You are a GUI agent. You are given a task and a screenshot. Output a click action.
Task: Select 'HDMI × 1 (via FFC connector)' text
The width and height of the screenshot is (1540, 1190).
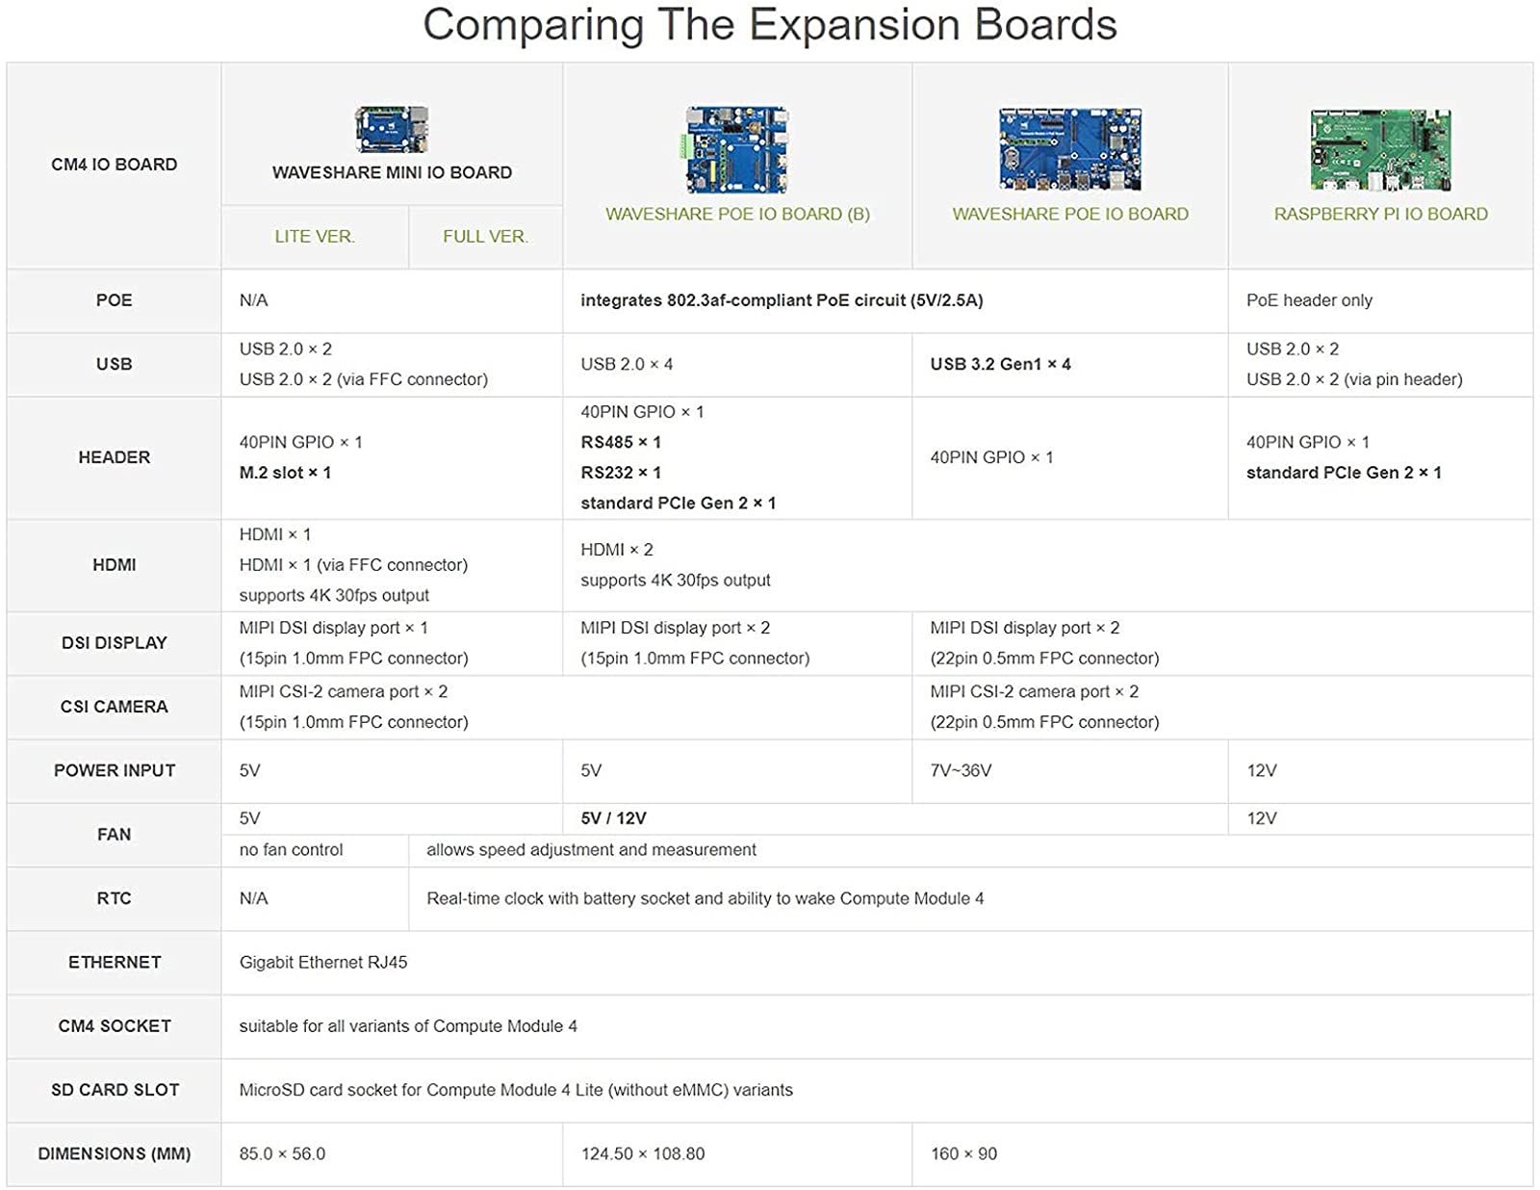click(353, 565)
